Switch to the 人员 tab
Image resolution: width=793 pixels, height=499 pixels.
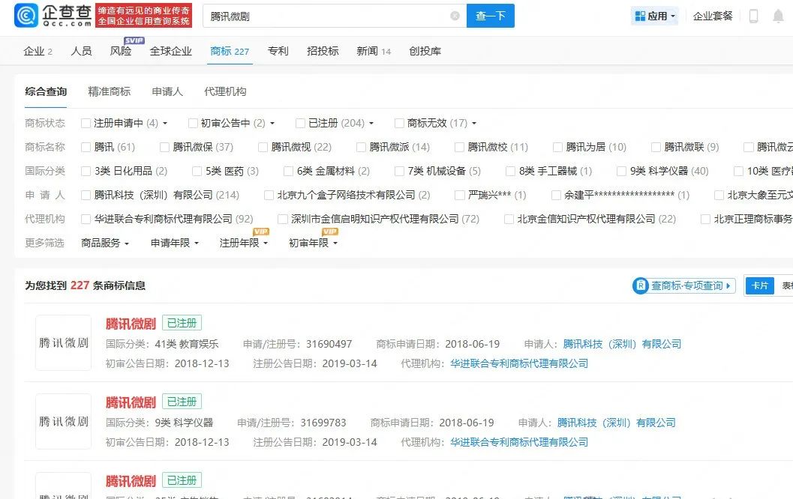[x=81, y=51]
